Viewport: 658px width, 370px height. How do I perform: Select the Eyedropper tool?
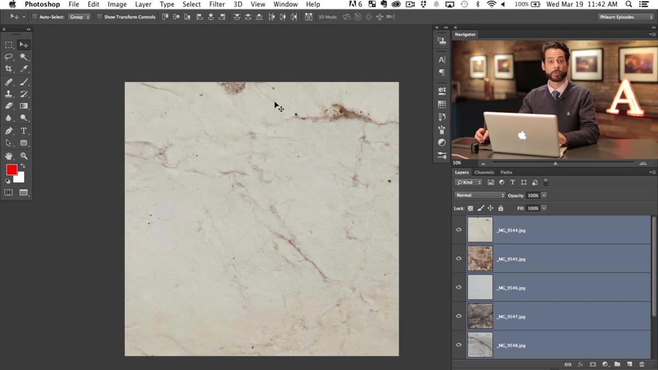(24, 69)
